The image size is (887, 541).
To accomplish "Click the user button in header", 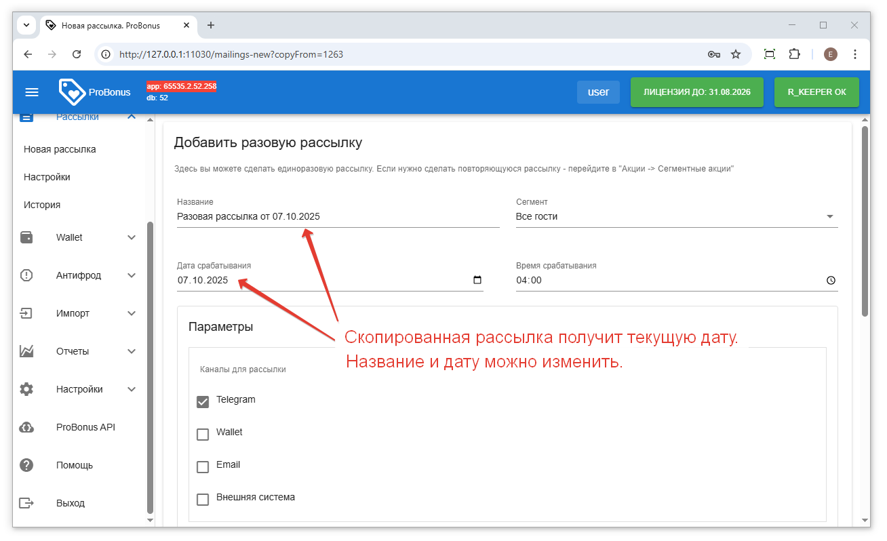I will tap(597, 92).
